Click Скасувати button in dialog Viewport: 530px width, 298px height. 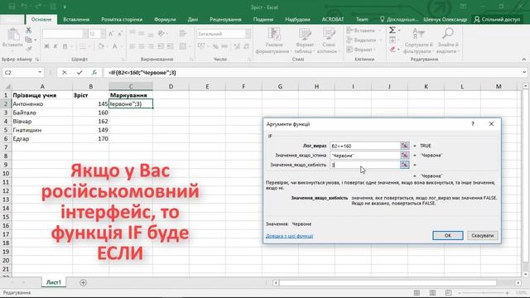[x=482, y=235]
